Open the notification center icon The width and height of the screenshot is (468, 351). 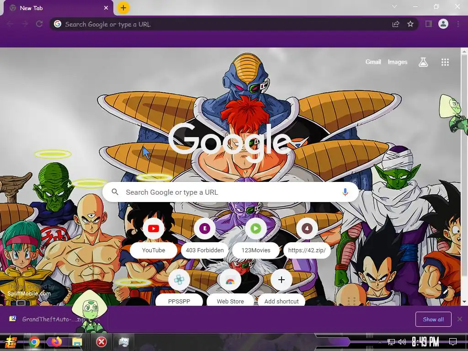(453, 342)
